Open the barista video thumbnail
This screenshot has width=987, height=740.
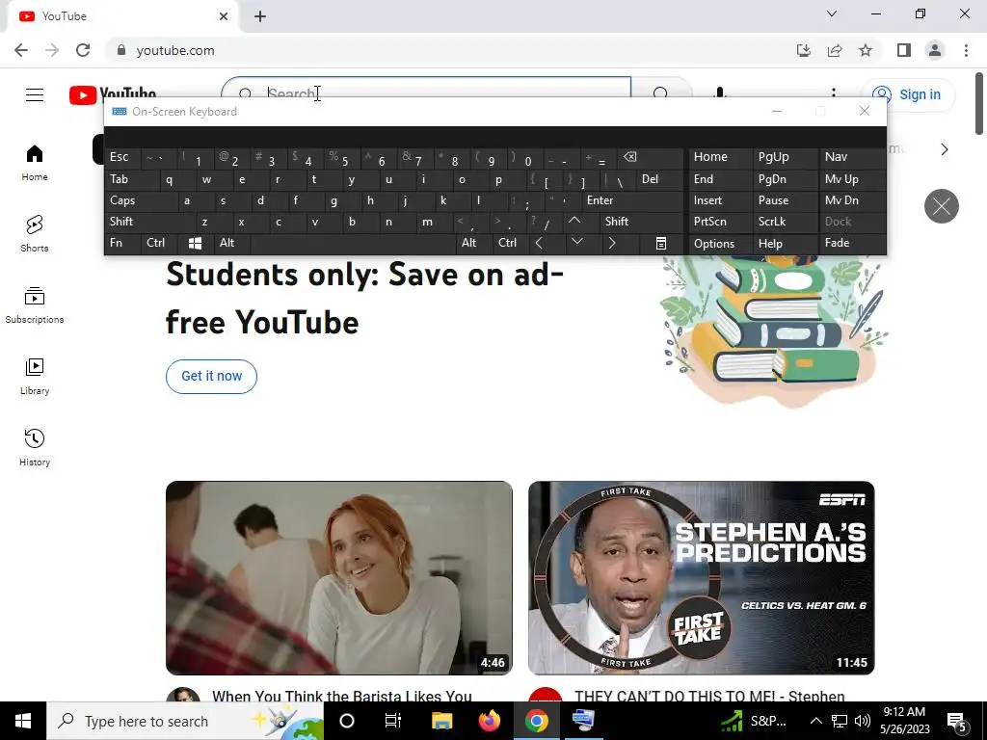pos(338,578)
